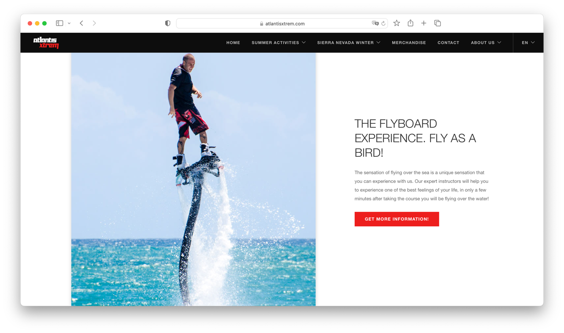This screenshot has height=333, width=564.
Task: Click the padlock icon in address bar
Action: 262,24
